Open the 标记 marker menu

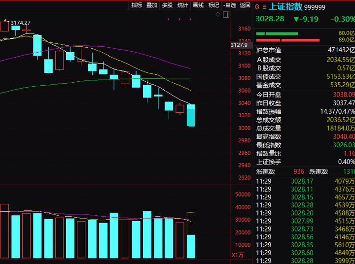(x=213, y=5)
